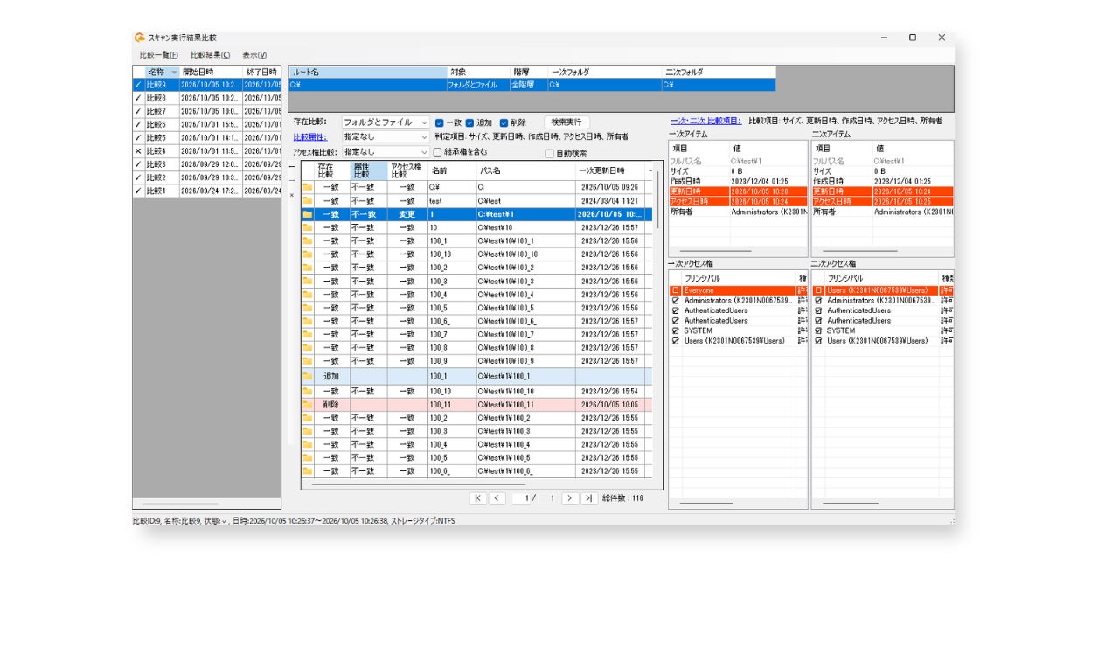Click the X status mark beside 比較4
The height and width of the screenshot is (647, 1119).
click(137, 151)
